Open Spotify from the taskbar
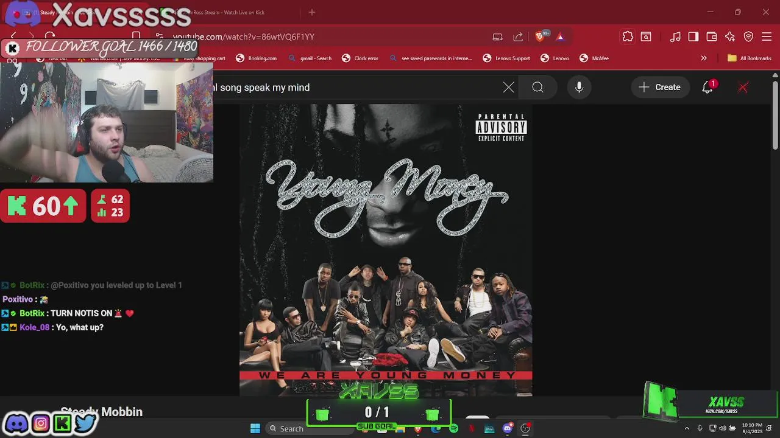Image resolution: width=780 pixels, height=438 pixels. tap(454, 428)
